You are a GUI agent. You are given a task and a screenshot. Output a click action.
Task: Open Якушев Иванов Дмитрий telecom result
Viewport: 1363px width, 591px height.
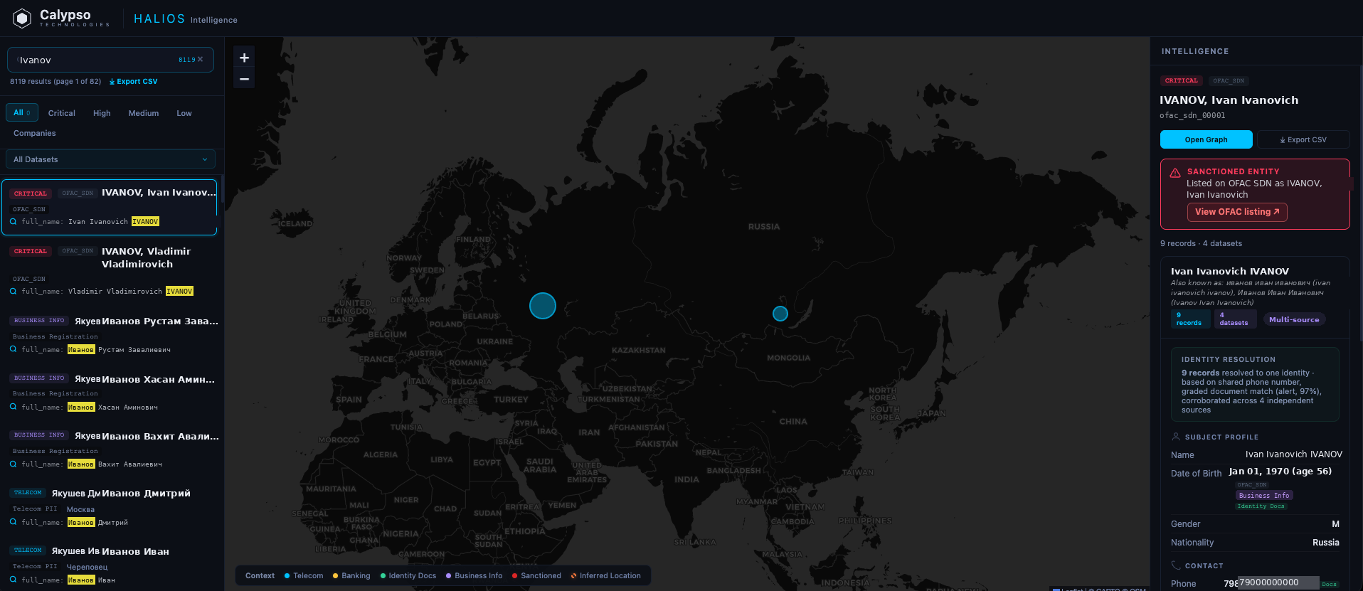point(110,507)
